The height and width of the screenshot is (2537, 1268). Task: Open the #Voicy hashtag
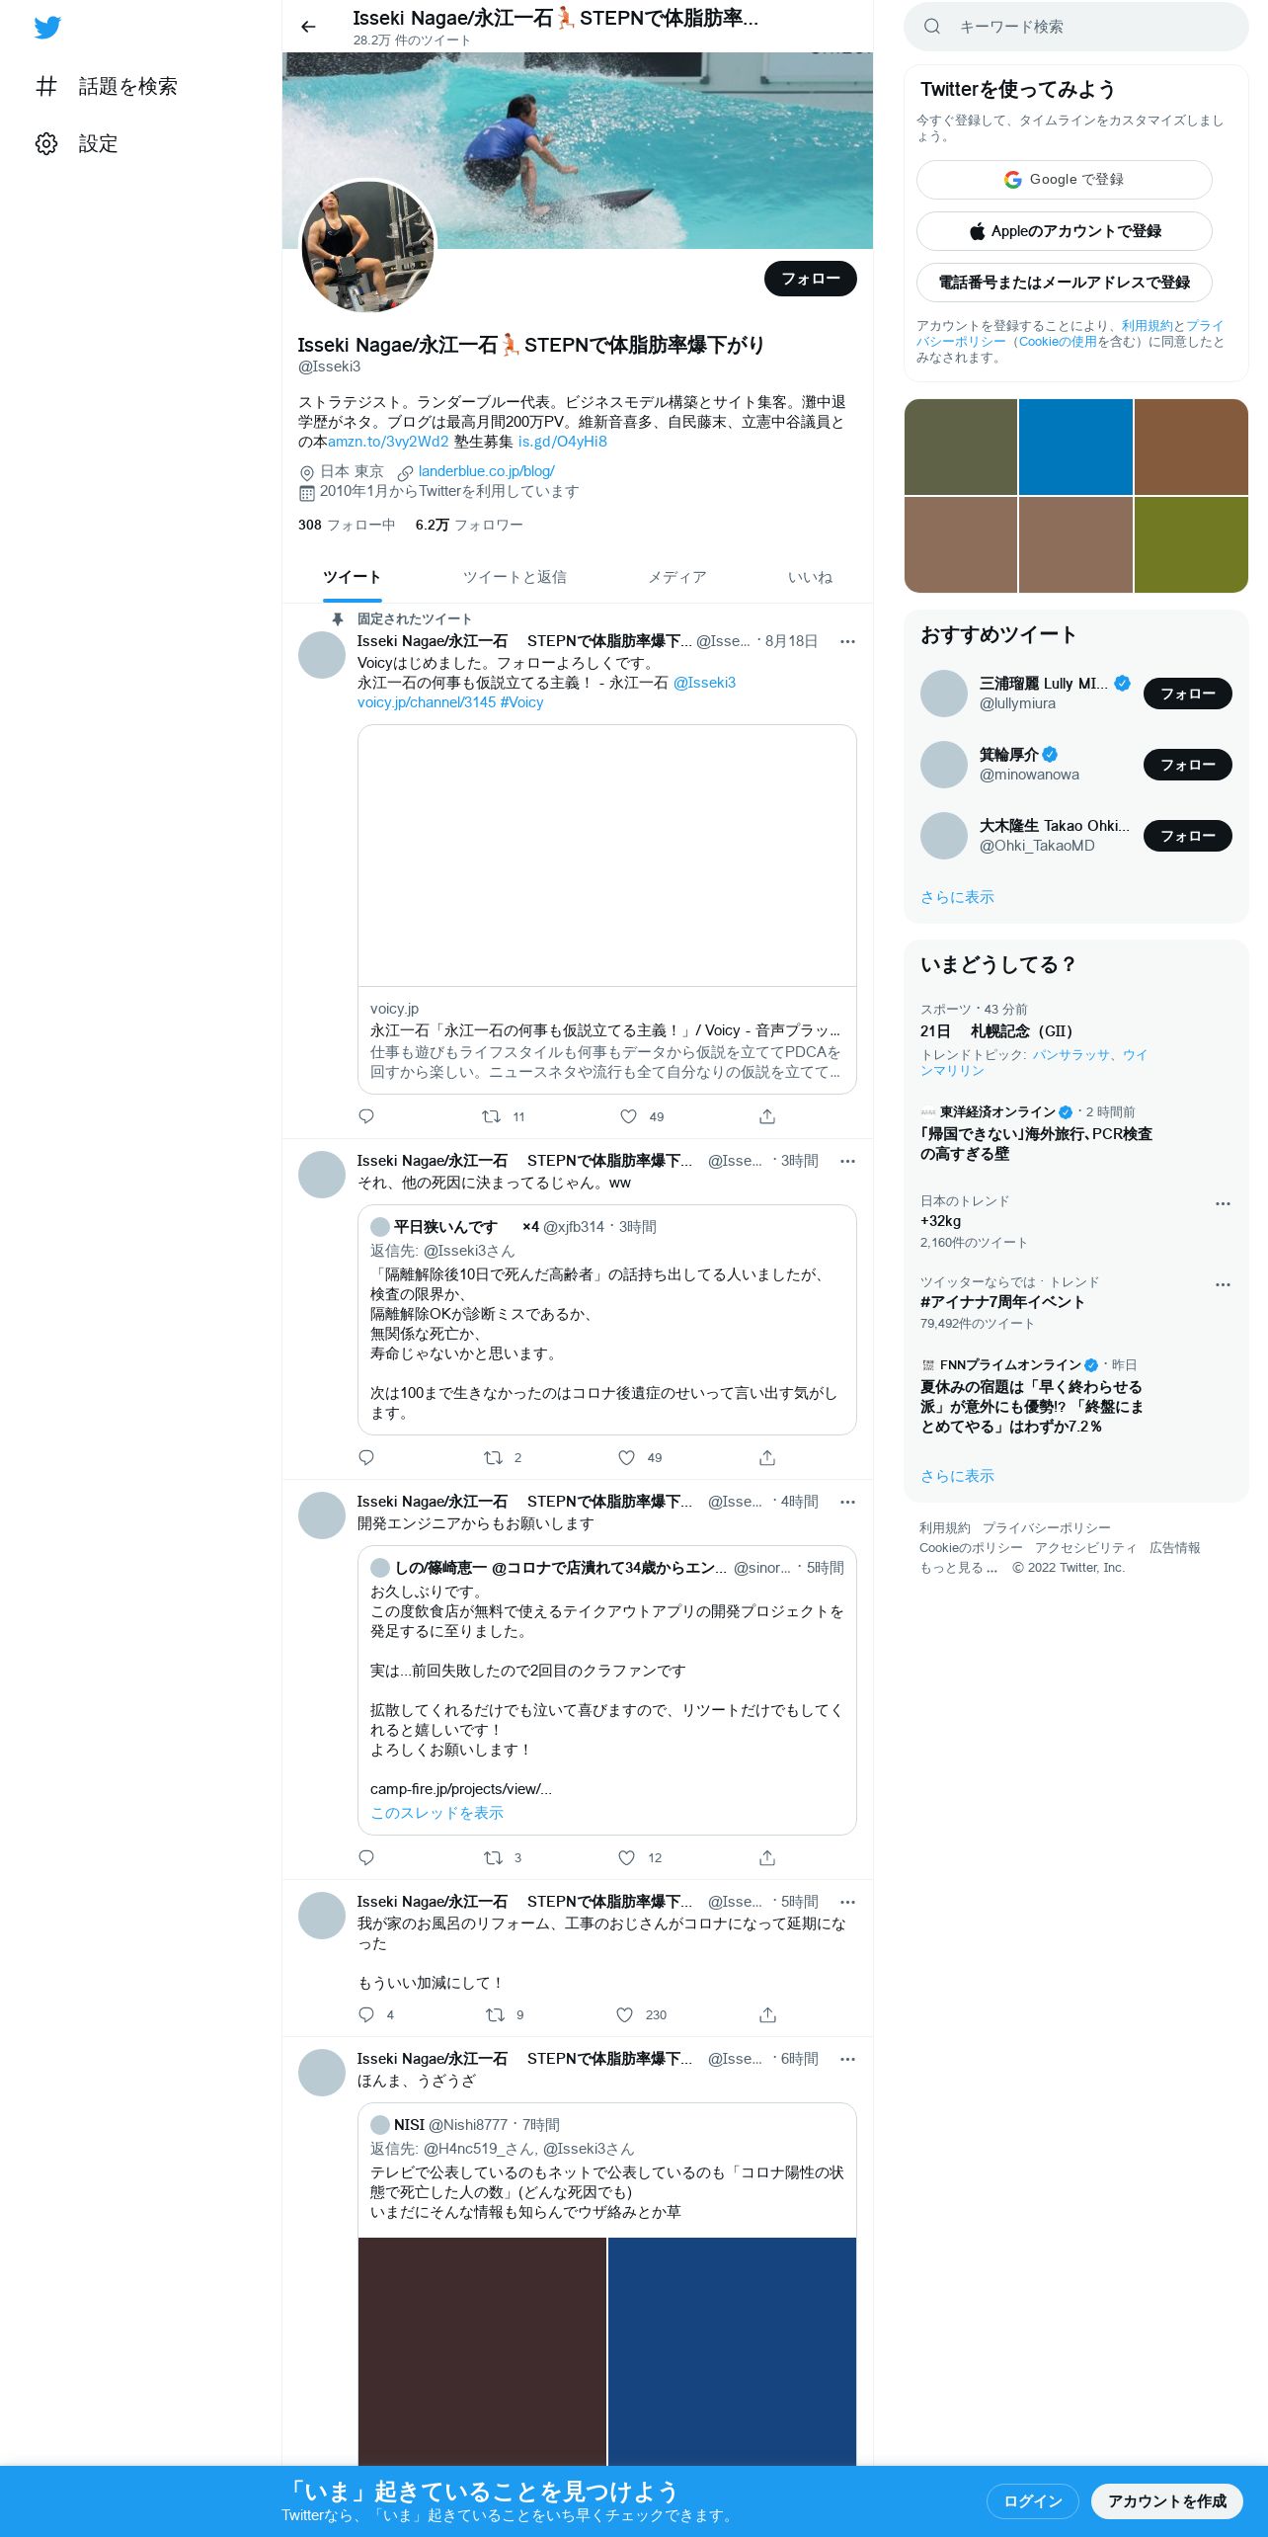click(521, 702)
